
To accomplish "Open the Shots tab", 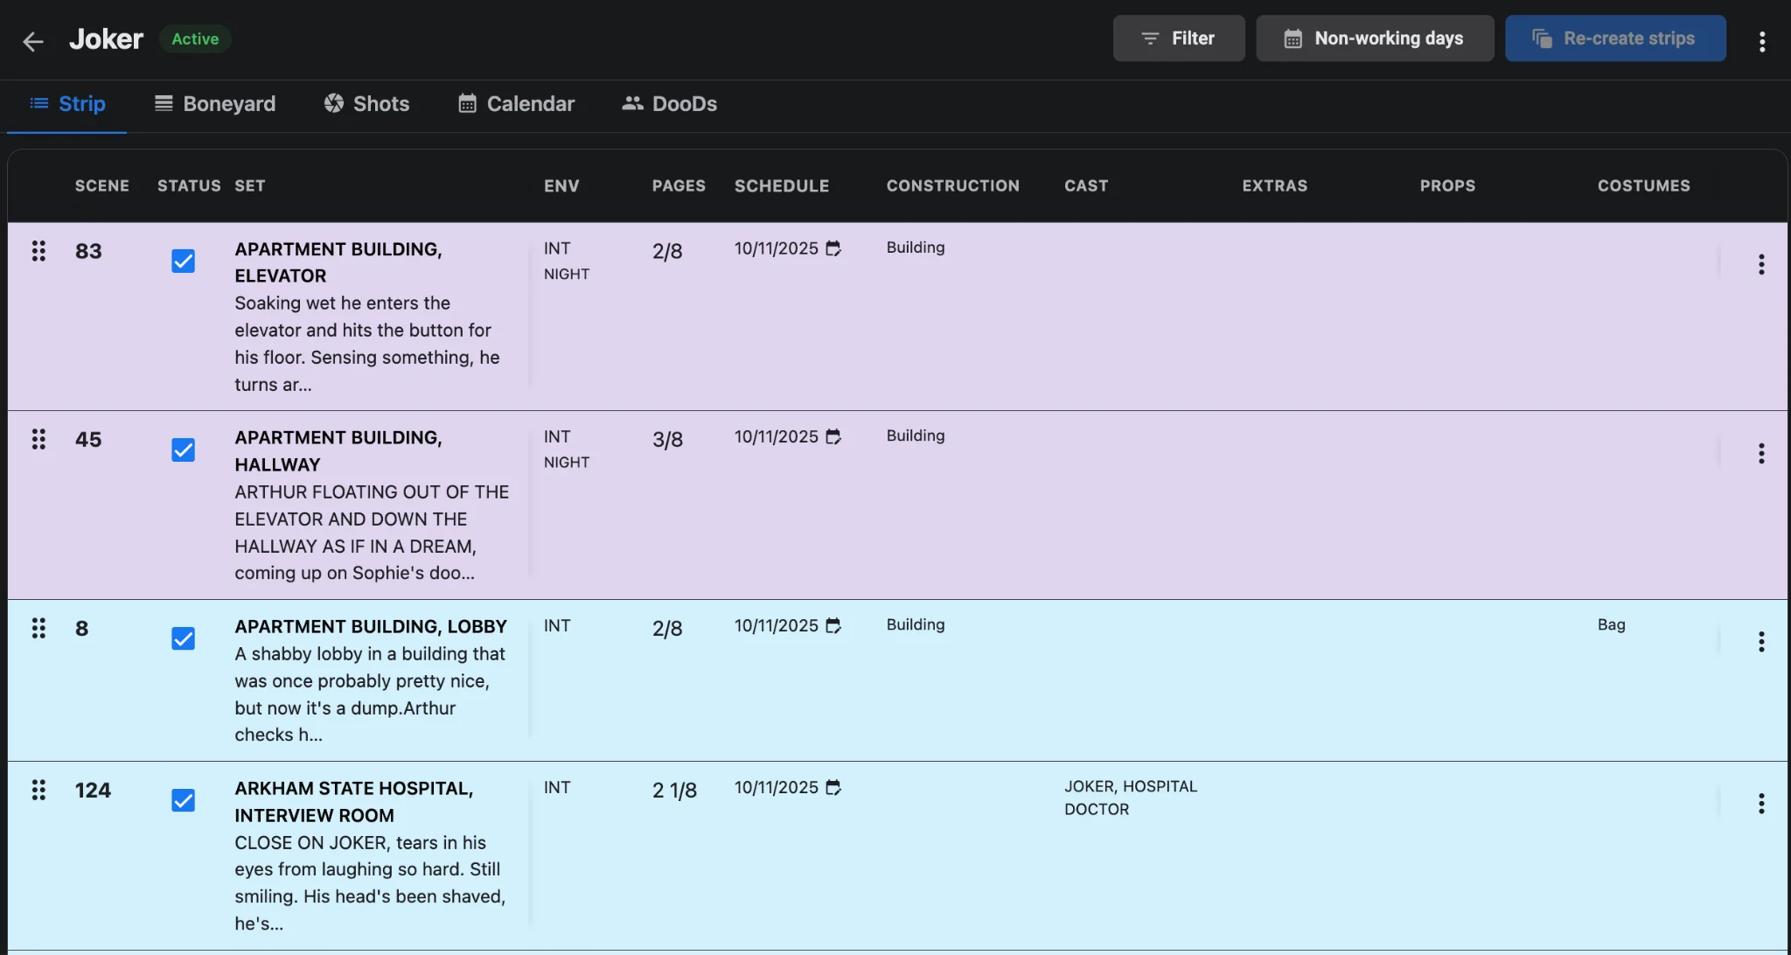I will click(366, 104).
